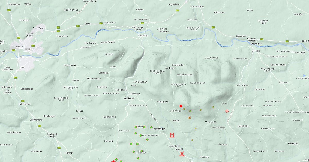
Task: Select the red diamond marker near Cools
Action: (227, 111)
